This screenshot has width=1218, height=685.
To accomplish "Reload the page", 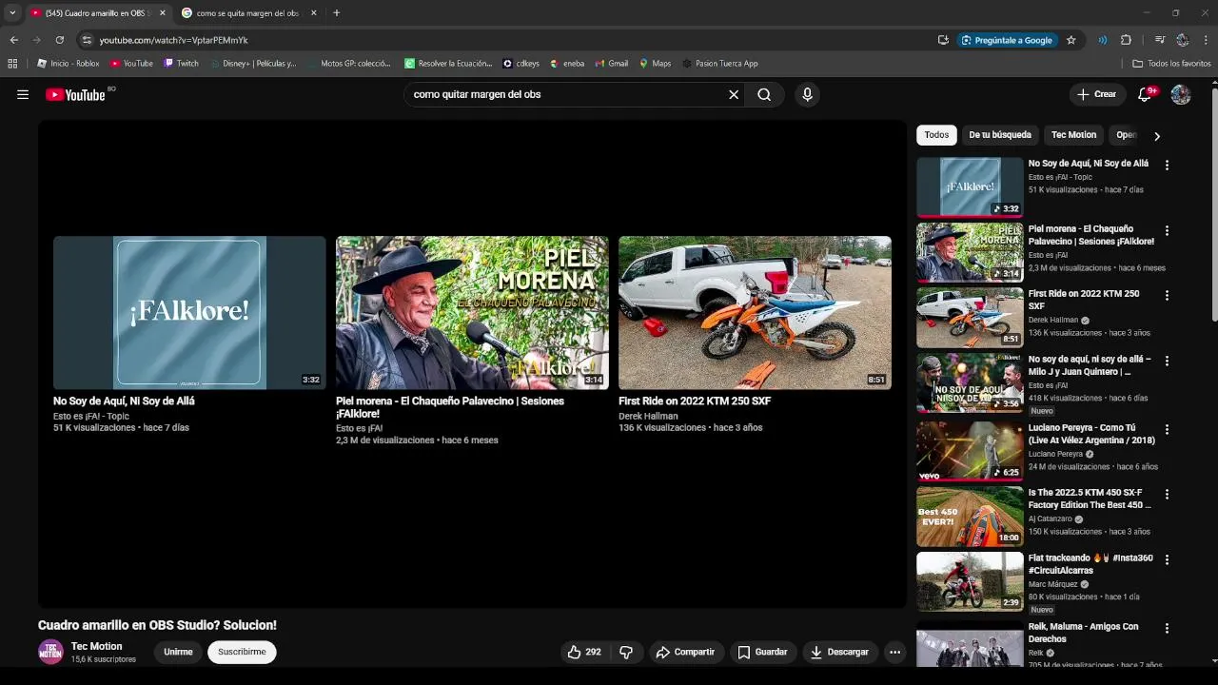I will (x=59, y=40).
